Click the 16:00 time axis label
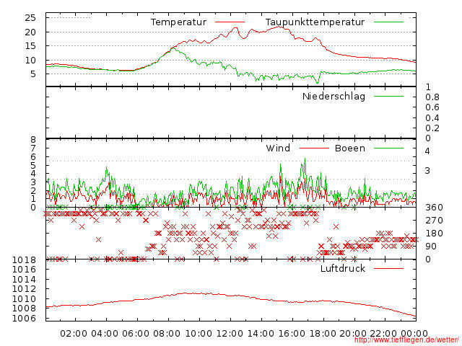Screen dimensions: 462x346 click(292, 334)
